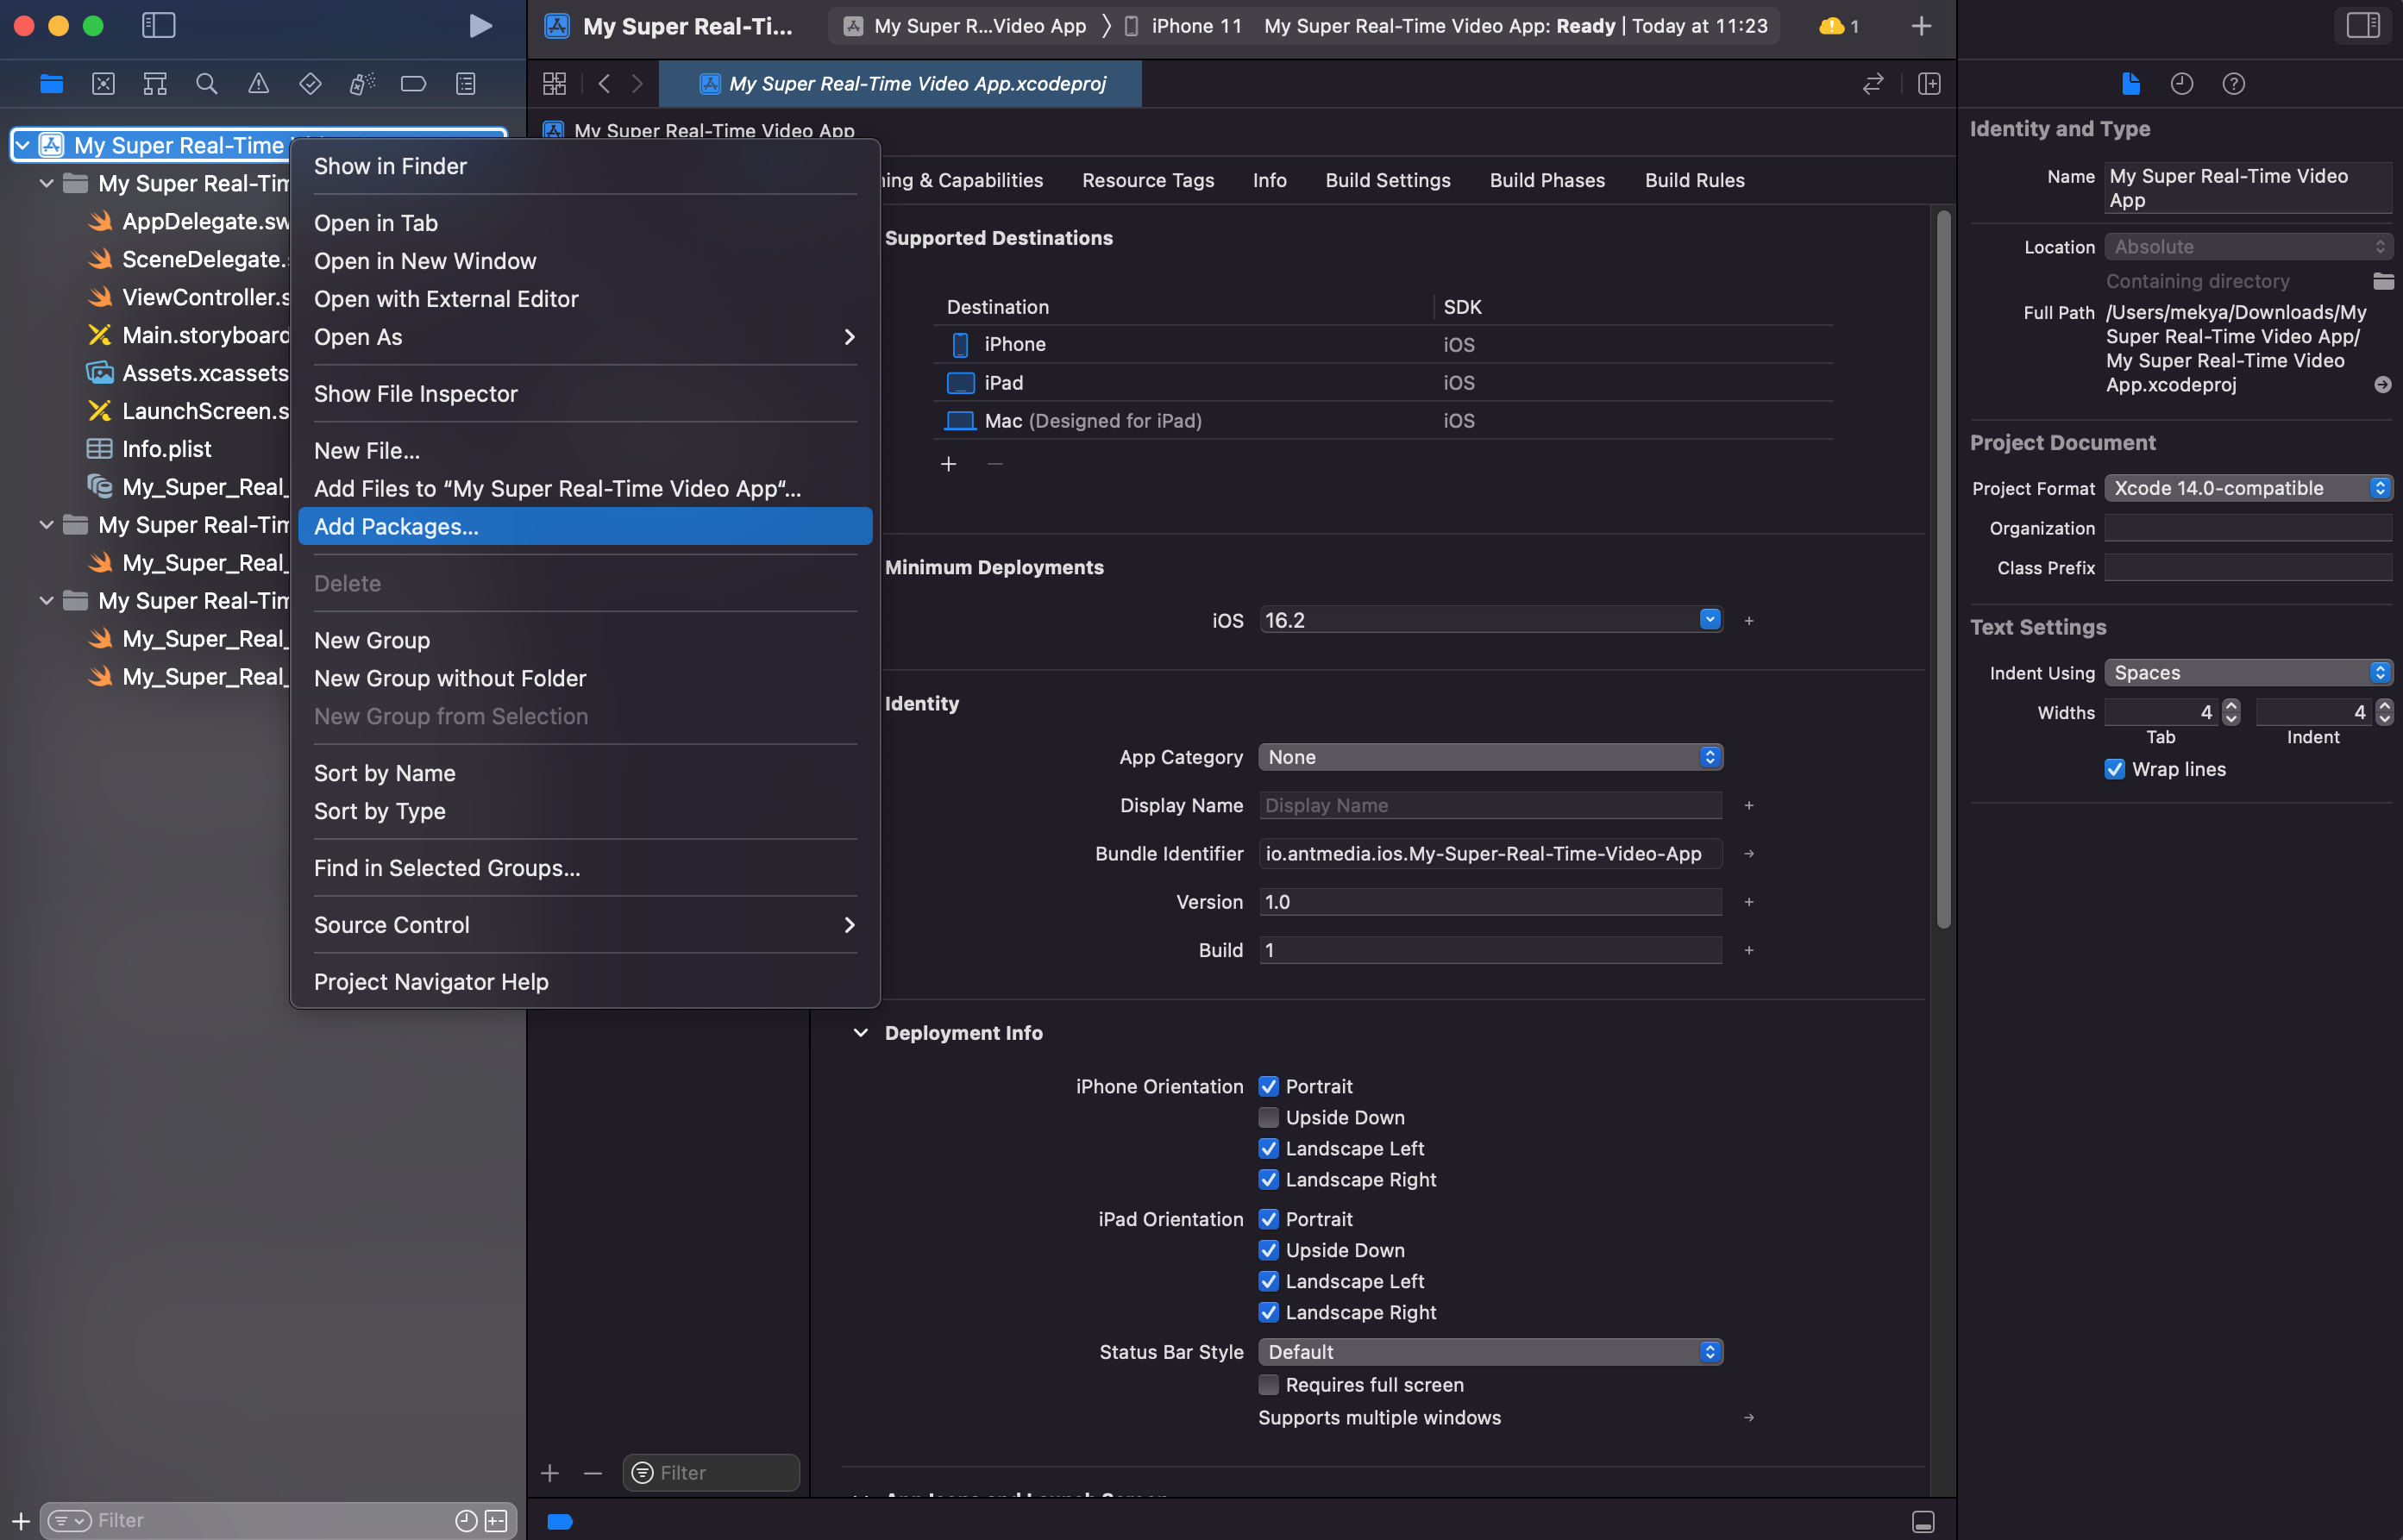Choose containing directory folder icon
Screen dimensions: 2403x1540
2383,281
